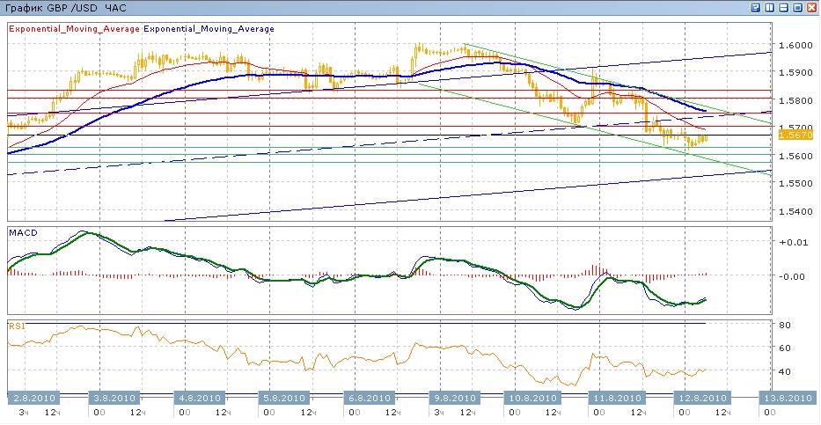The width and height of the screenshot is (821, 425).
Task: Select the 13.8.2010 date marker
Action: [x=786, y=396]
